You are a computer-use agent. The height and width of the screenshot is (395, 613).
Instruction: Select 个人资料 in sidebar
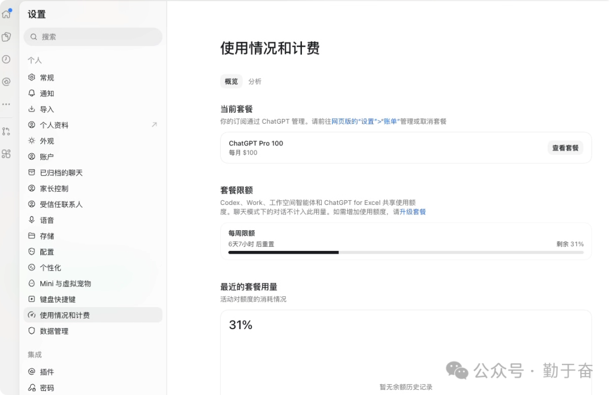point(93,125)
